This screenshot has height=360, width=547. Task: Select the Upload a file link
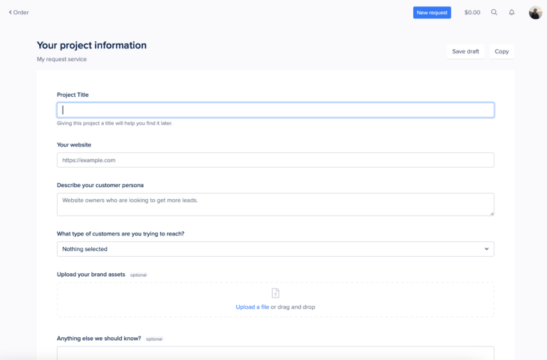click(x=252, y=307)
